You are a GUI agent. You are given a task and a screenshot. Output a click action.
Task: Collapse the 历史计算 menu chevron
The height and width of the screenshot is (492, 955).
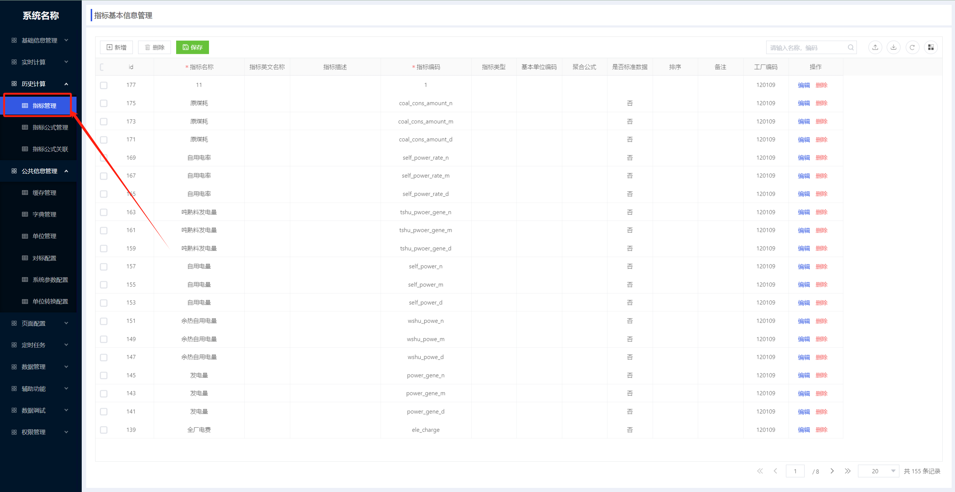click(x=66, y=84)
